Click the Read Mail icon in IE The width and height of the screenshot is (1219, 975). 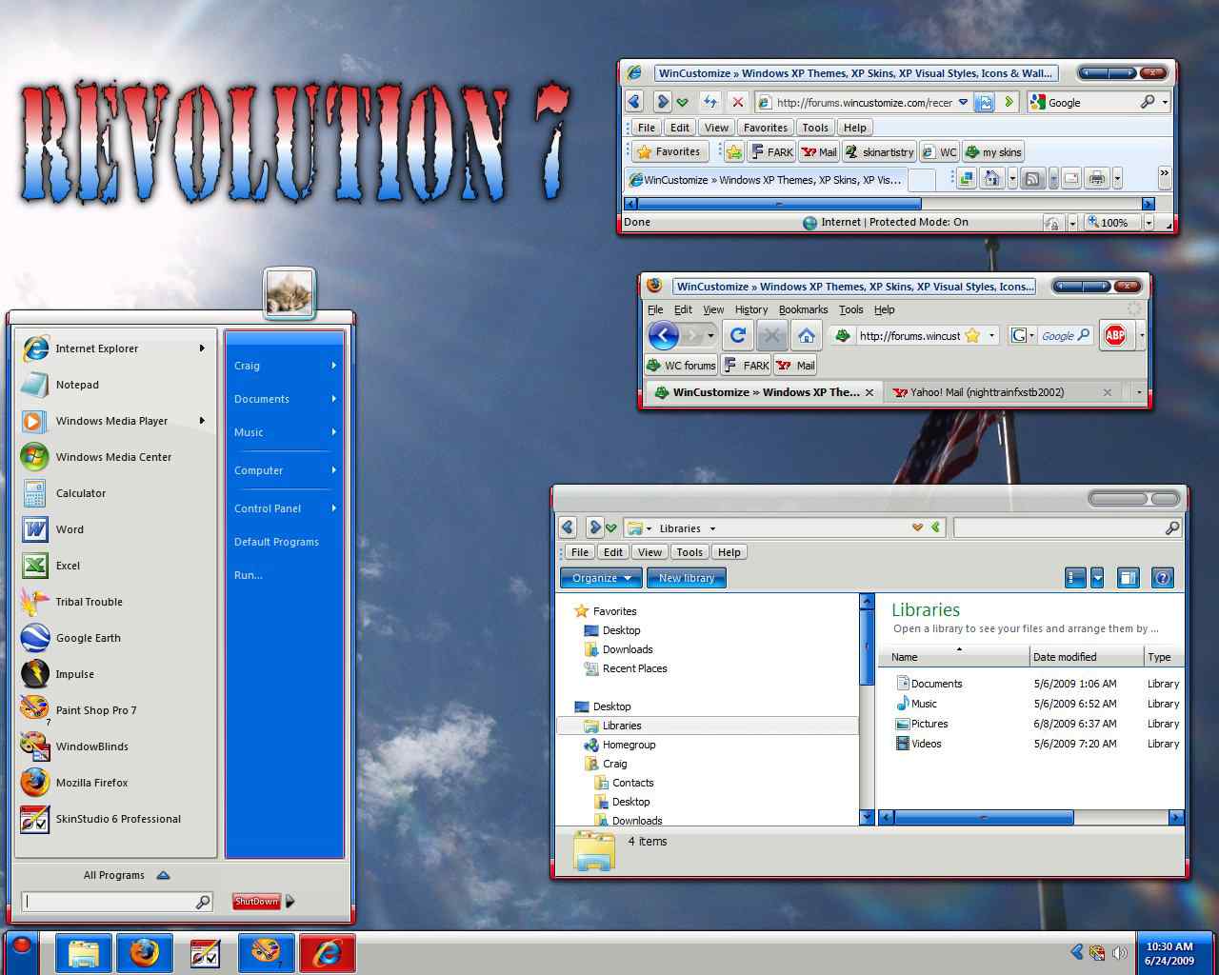pyautogui.click(x=1071, y=178)
